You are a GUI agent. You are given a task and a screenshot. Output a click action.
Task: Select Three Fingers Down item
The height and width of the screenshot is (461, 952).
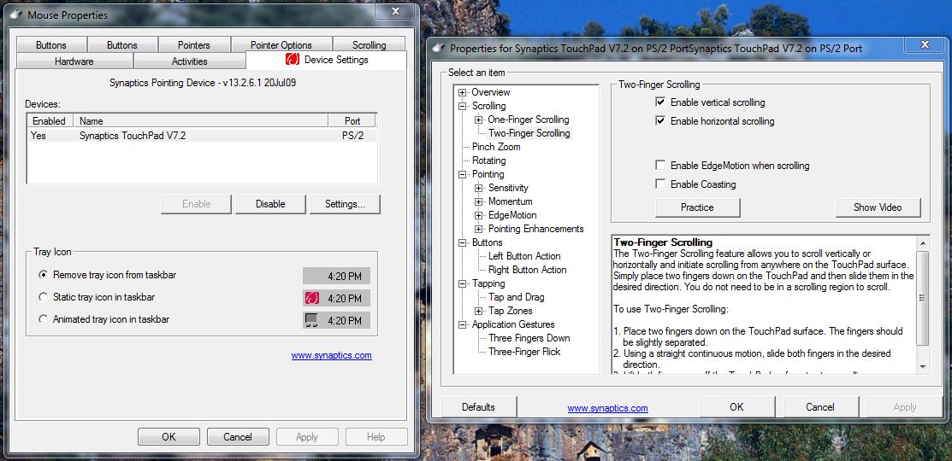[x=529, y=338]
